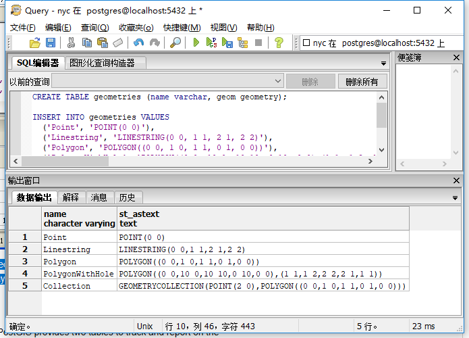Execute query with green play icon
Screen dimensions: 469x338
(196, 43)
